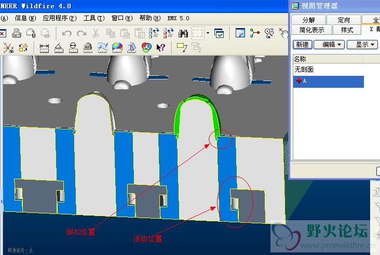Open the 帮助(H) menu
Image resolution: width=380 pixels, height=255 pixels.
point(150,18)
